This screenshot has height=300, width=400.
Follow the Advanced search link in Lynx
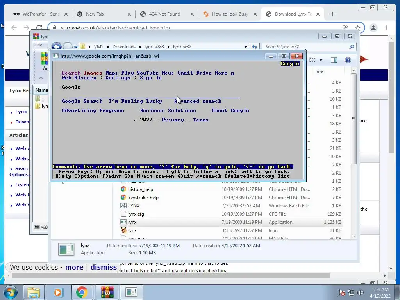[198, 101]
